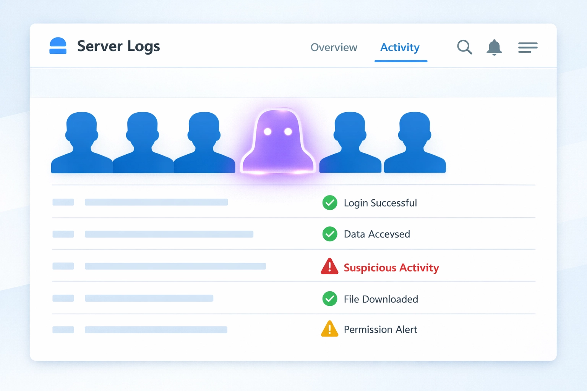This screenshot has height=391, width=587.
Task: Open the notifications bell icon
Action: pos(494,47)
